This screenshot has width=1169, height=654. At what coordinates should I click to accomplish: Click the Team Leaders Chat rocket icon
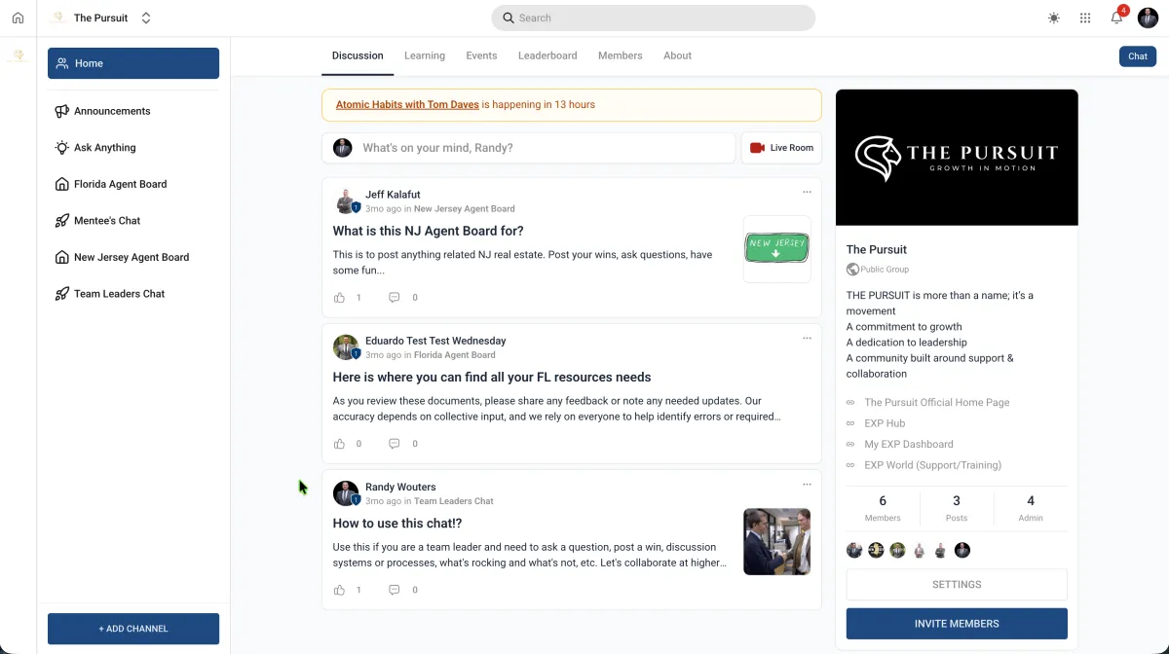tap(62, 294)
